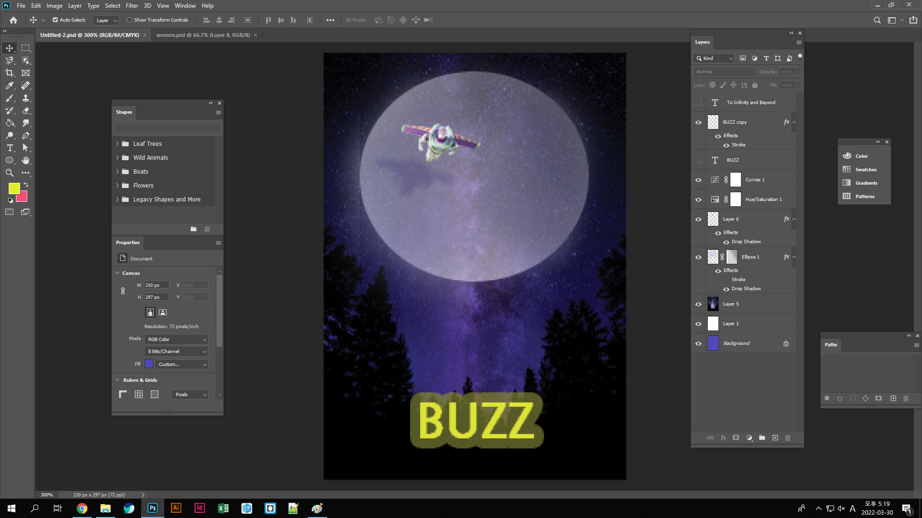Switch to the women.psd document tab
The width and height of the screenshot is (922, 518).
[x=203, y=35]
